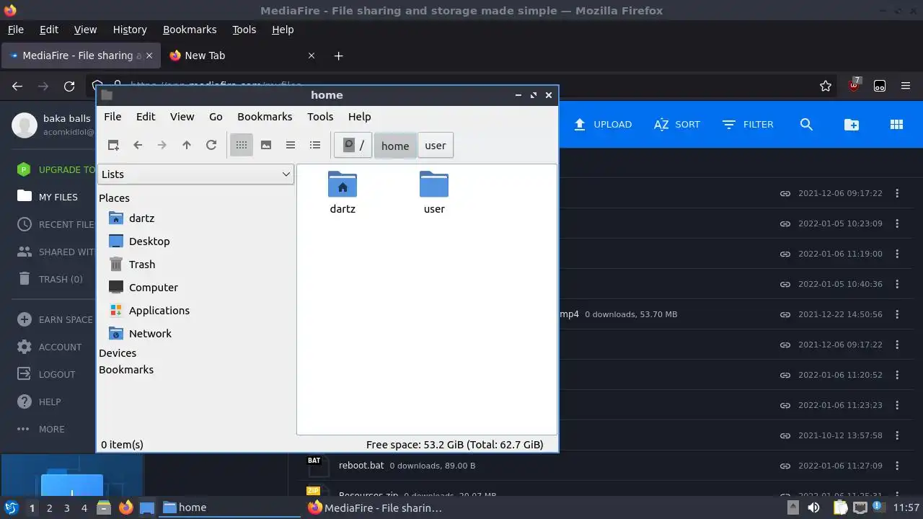923x519 pixels.
Task: Open new tab icon in file manager toolbar
Action: [x=113, y=145]
